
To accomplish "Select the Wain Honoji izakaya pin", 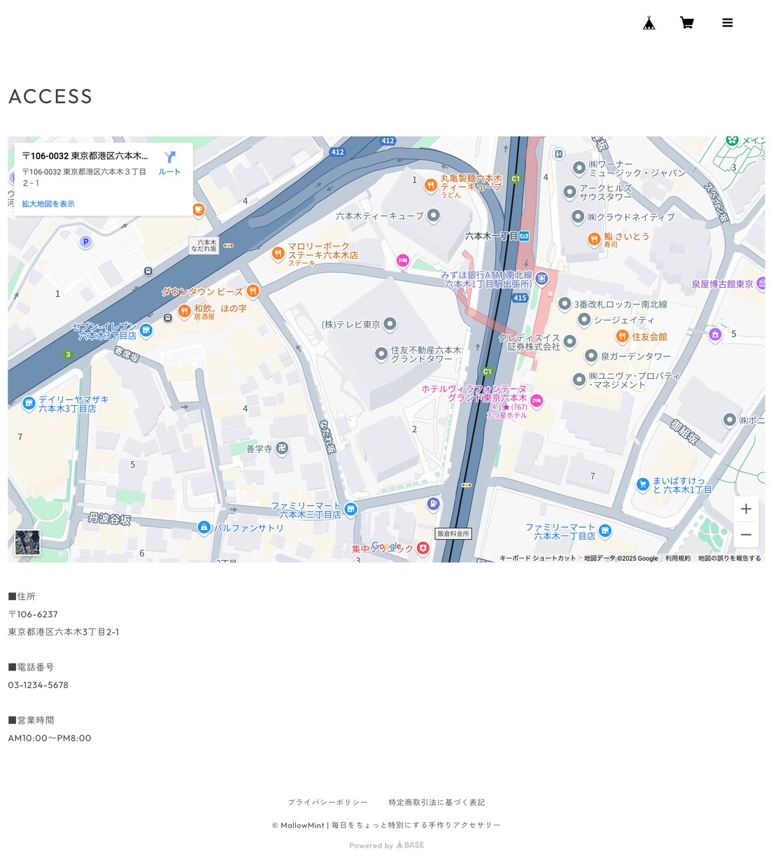I will pos(184,310).
